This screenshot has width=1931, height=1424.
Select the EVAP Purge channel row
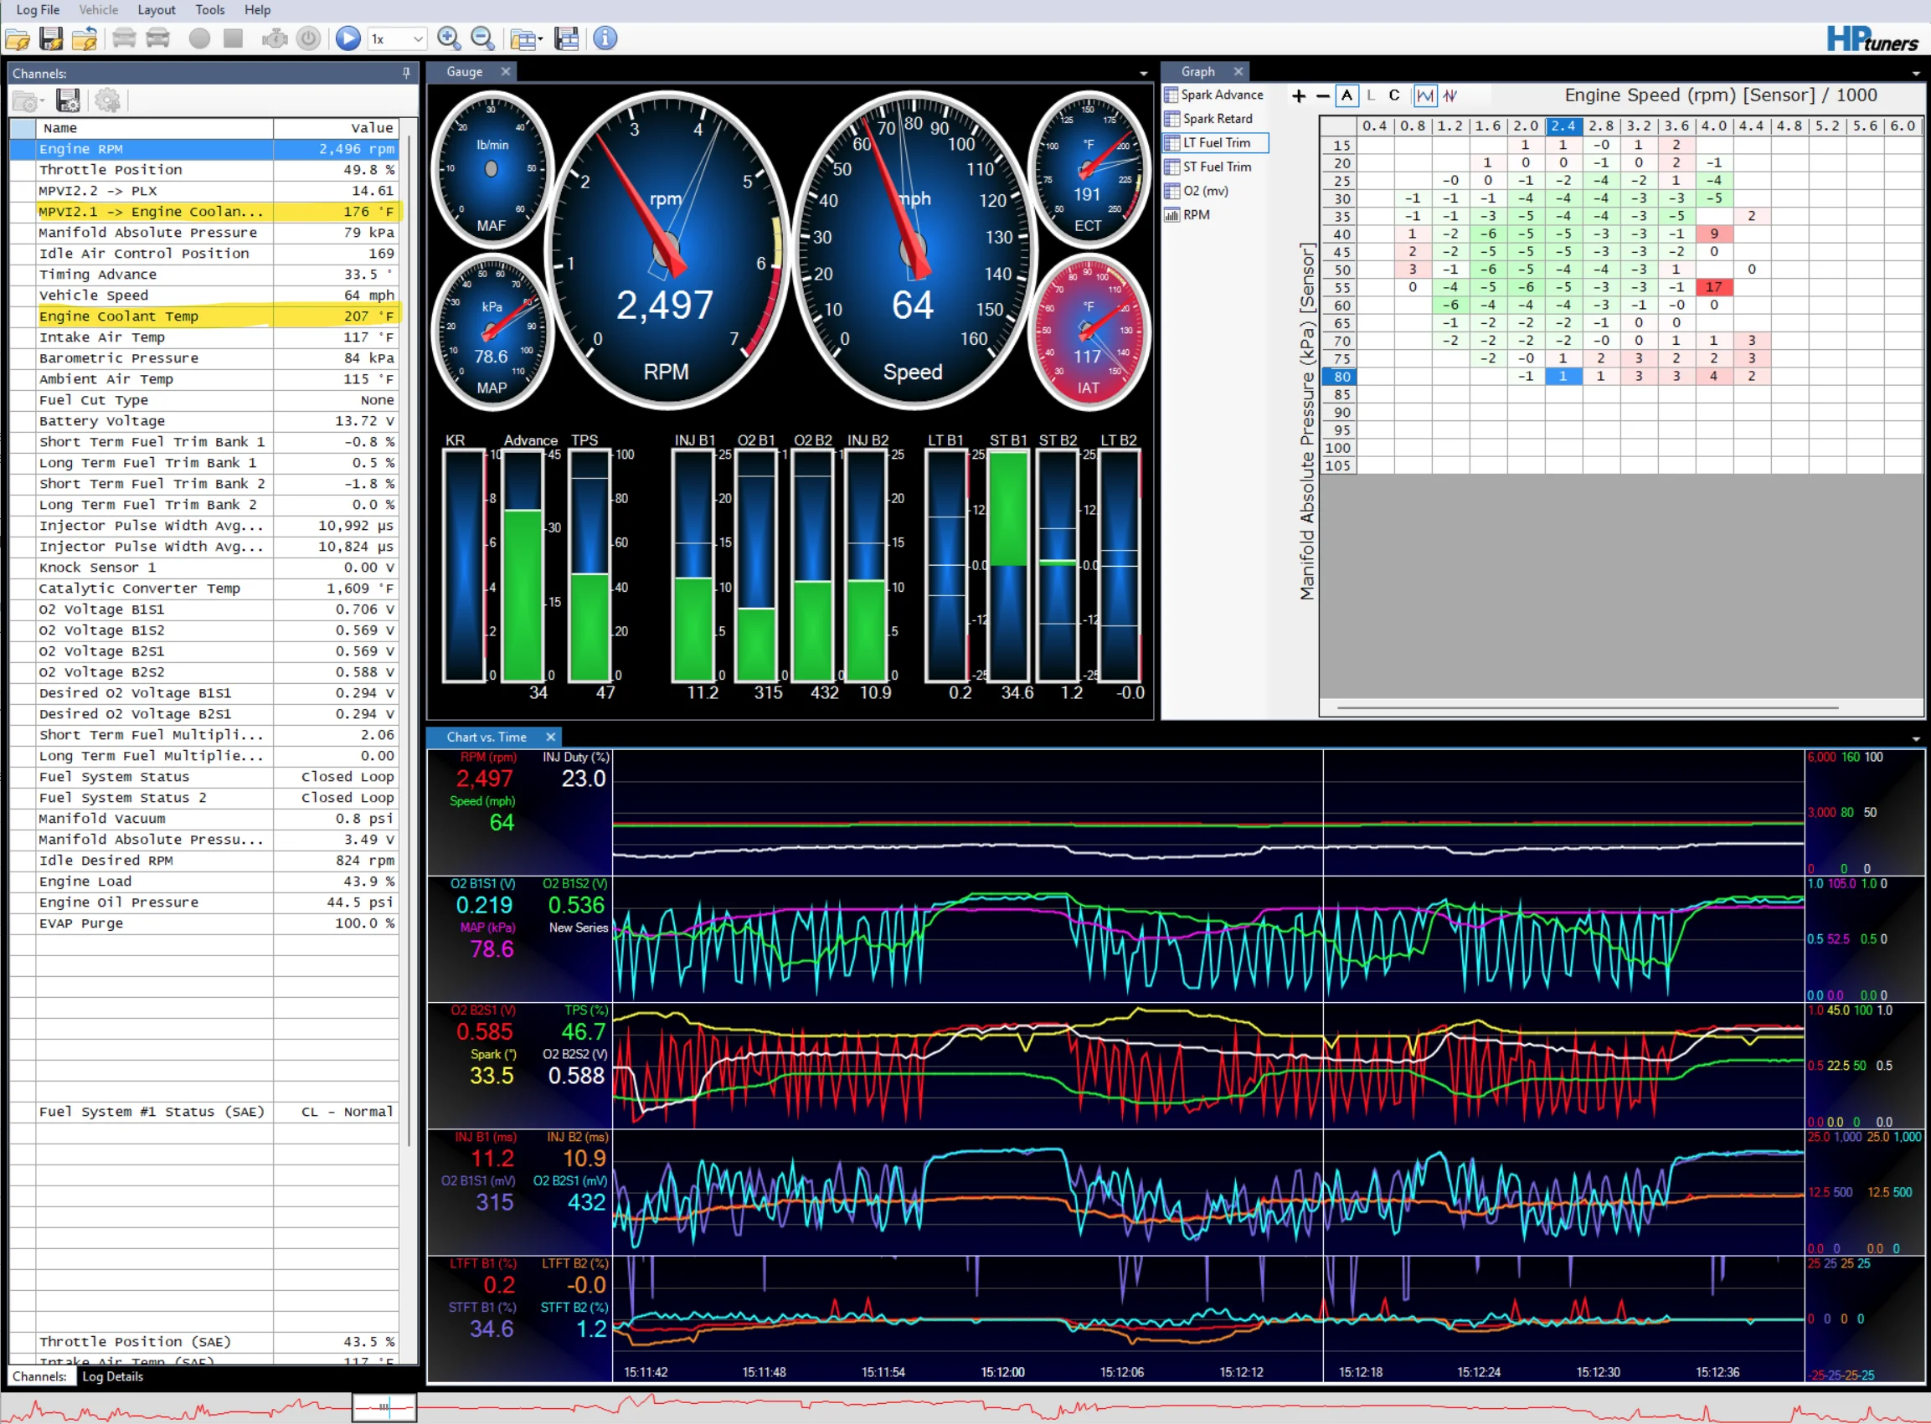204,924
